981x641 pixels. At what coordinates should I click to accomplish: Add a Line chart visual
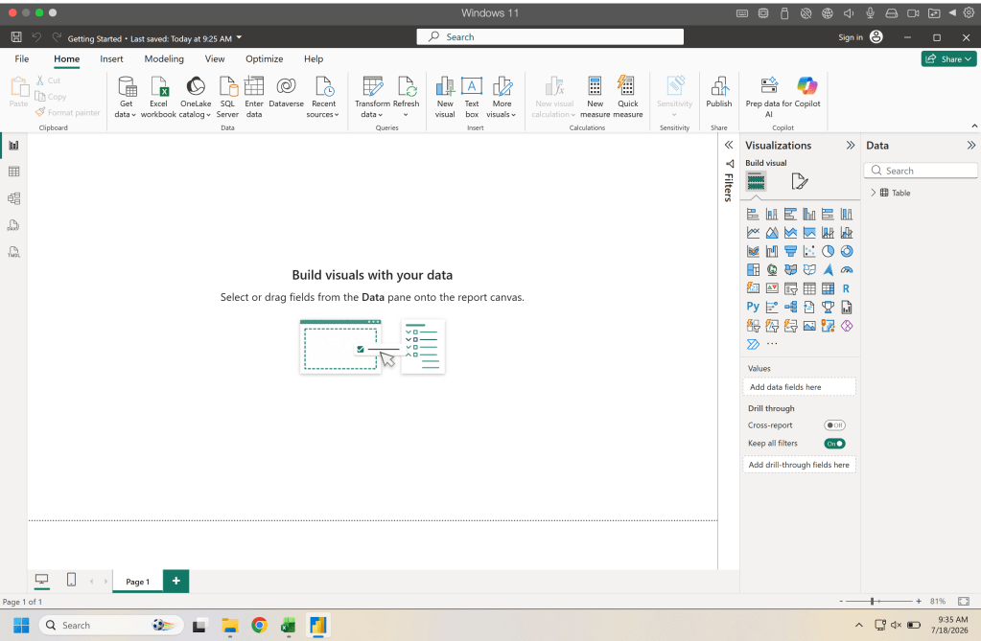tap(754, 233)
